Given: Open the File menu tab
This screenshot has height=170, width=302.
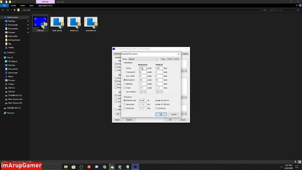Looking at the screenshot, I should click(x=4, y=6).
